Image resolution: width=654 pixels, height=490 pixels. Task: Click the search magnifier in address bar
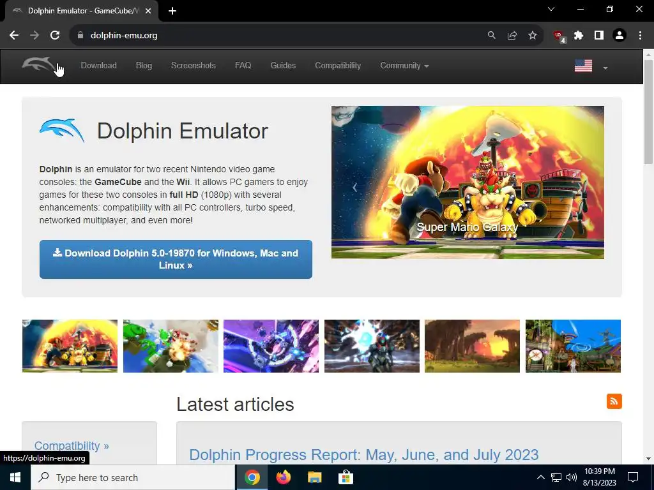click(x=492, y=36)
